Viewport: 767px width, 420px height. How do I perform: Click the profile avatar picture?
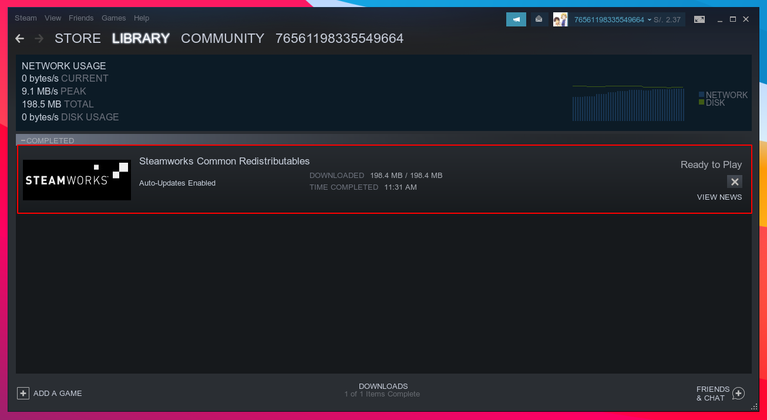pos(560,19)
